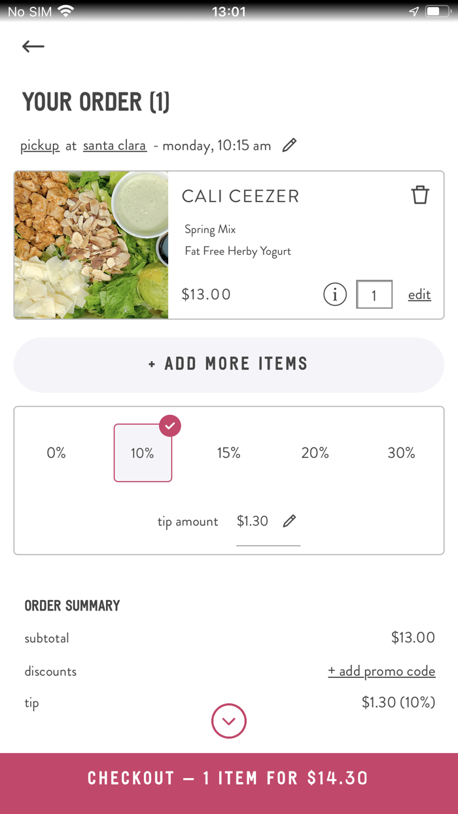The width and height of the screenshot is (458, 814).
Task: Delete the Cali Ceezer with trash icon
Action: pyautogui.click(x=420, y=194)
